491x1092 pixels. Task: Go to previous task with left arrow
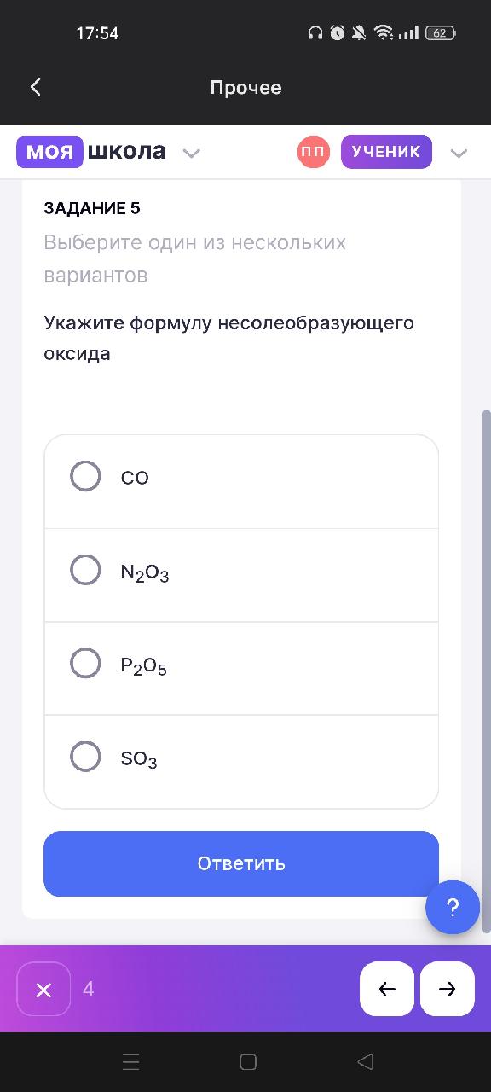click(387, 989)
